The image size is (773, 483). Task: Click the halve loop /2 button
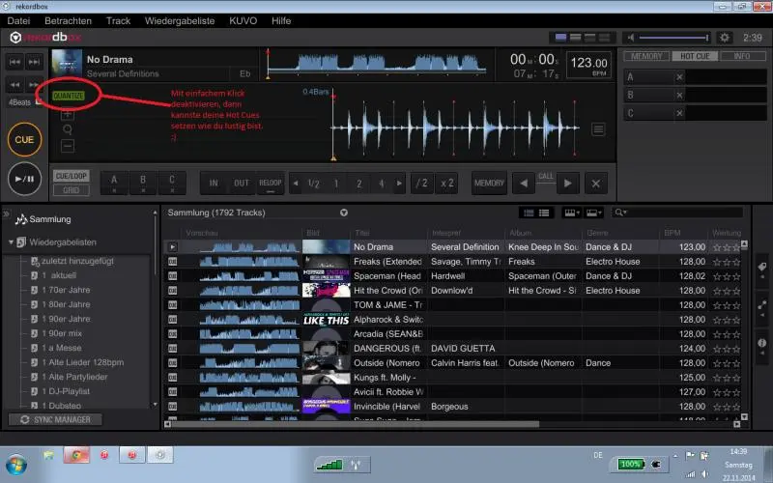421,184
